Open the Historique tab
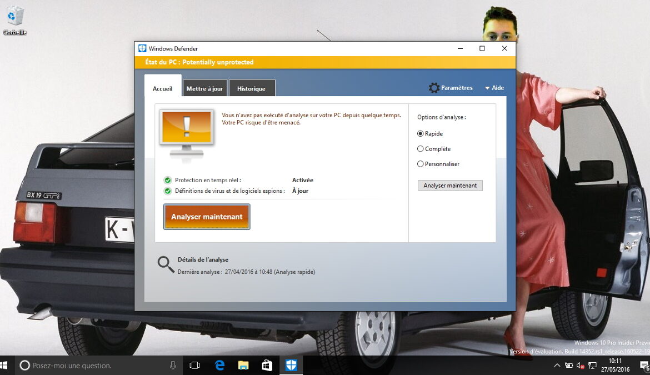The width and height of the screenshot is (650, 375). click(x=252, y=88)
